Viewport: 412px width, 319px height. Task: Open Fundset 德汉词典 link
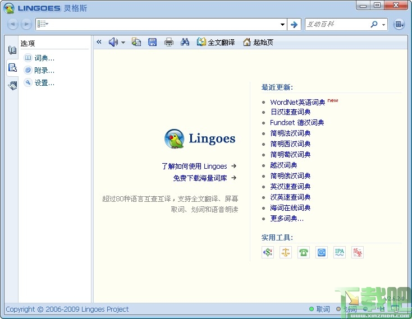click(297, 123)
